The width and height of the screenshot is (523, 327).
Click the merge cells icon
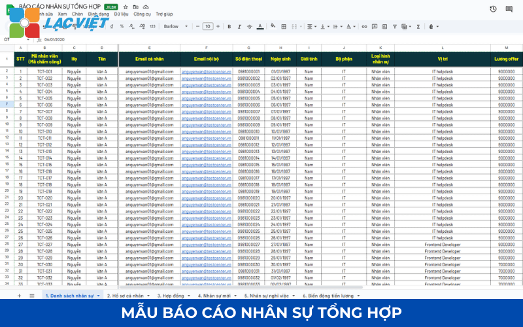294,26
